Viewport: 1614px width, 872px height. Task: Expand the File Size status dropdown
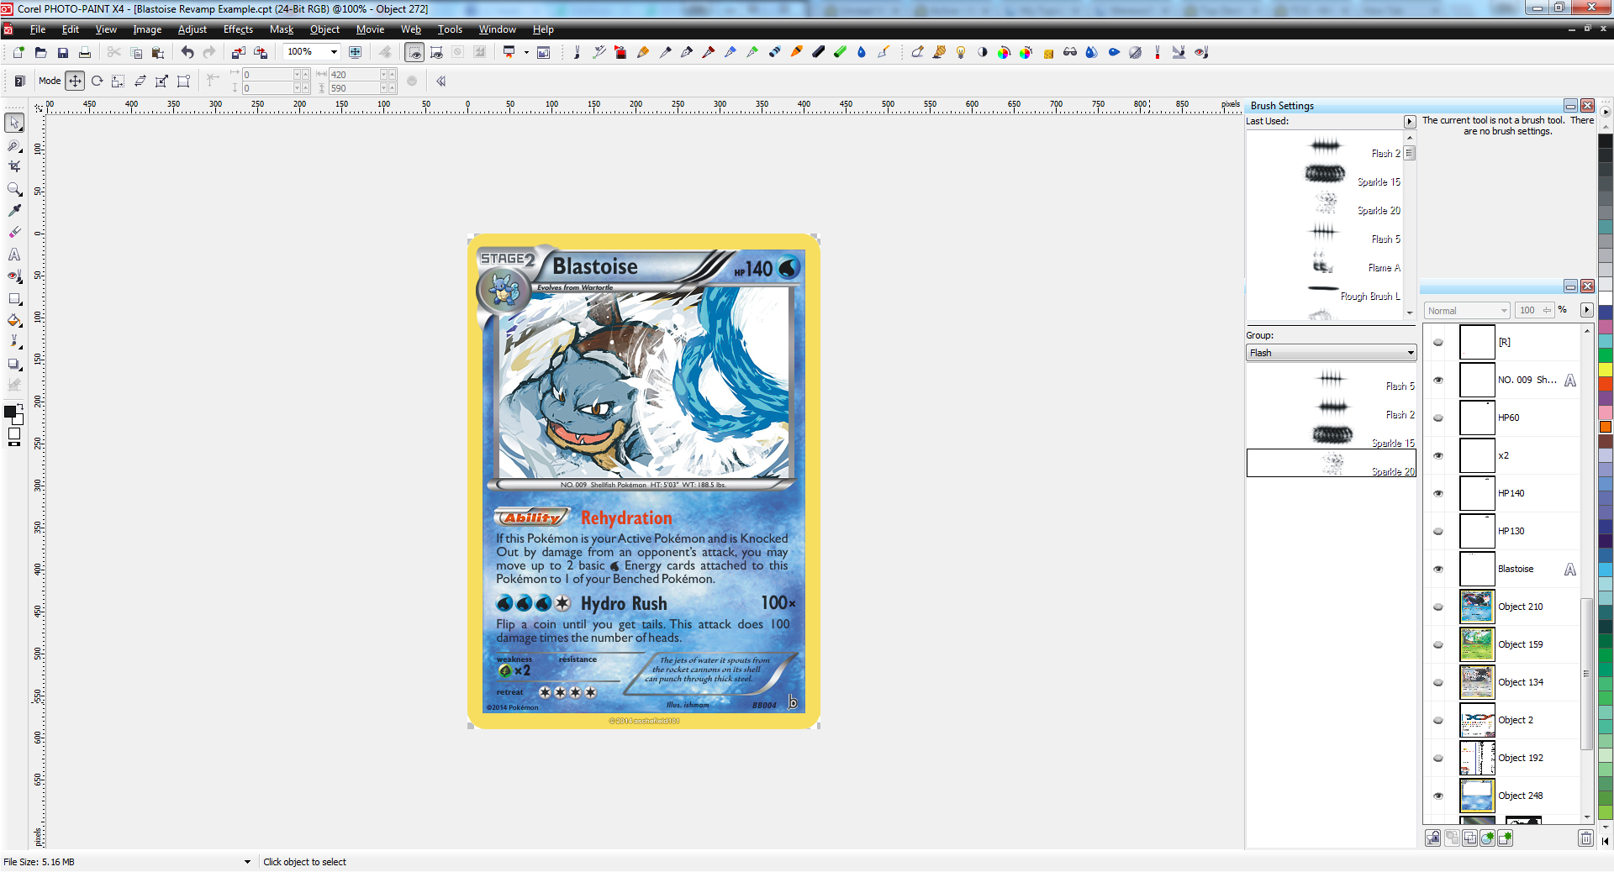click(x=247, y=862)
